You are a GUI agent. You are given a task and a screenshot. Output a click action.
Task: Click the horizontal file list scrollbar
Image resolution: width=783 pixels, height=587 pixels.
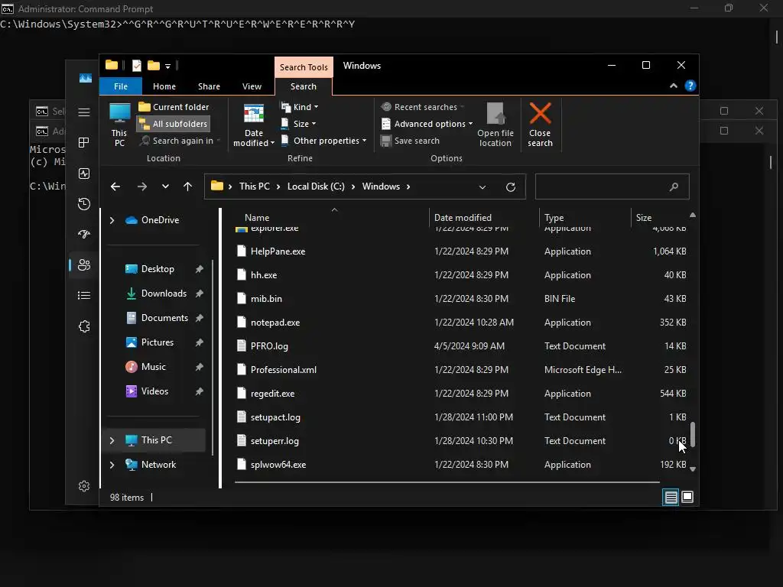[447, 482]
